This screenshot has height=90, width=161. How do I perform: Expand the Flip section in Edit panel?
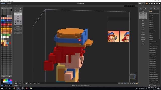tap(143, 25)
